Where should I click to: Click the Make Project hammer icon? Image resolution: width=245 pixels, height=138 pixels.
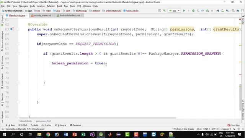tap(164, 11)
